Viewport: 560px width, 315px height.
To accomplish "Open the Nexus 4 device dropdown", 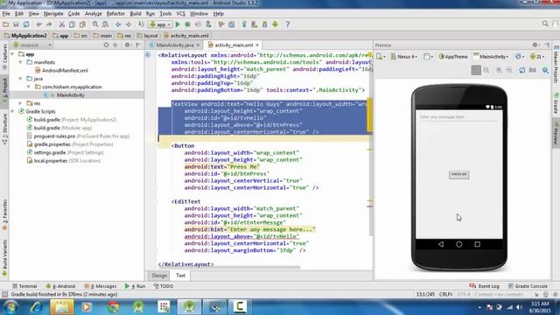I will [404, 56].
